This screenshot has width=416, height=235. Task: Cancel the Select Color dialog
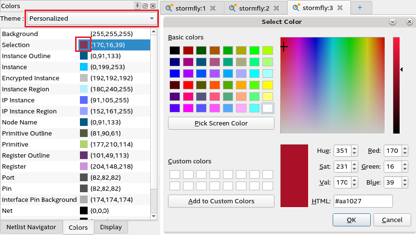392,220
